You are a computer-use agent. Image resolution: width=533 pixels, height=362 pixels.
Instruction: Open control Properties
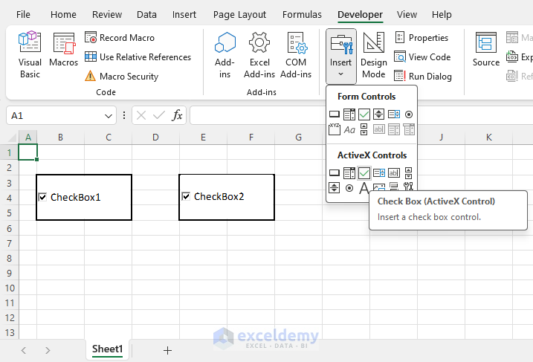click(x=421, y=38)
